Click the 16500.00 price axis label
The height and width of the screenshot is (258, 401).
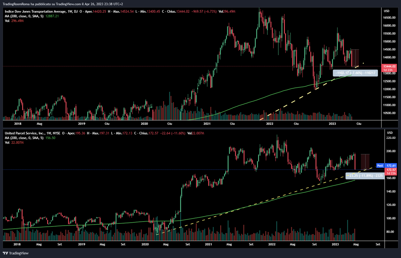(390, 18)
